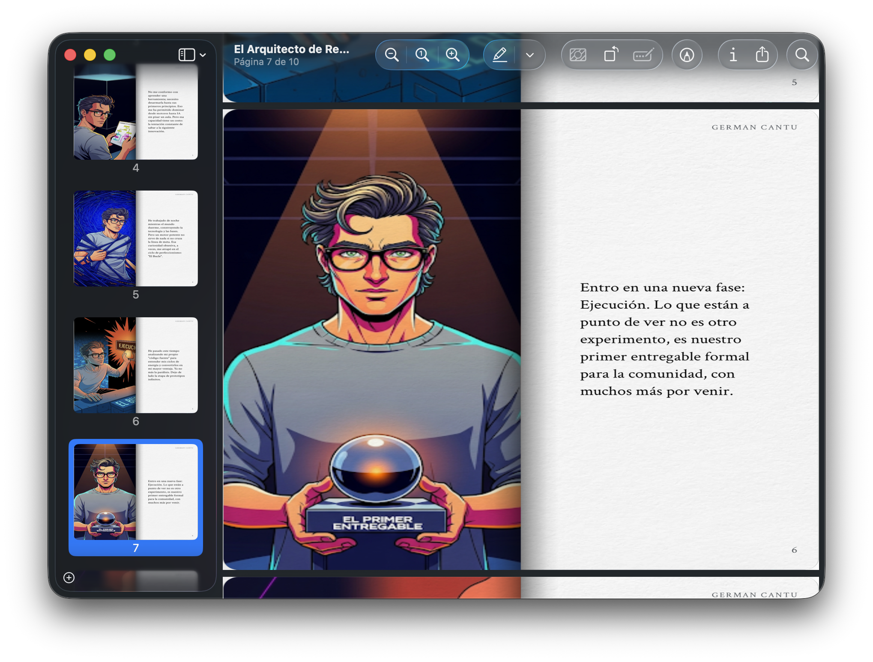The image size is (873, 662).
Task: Open the search field magnifier
Action: point(802,55)
